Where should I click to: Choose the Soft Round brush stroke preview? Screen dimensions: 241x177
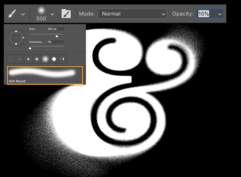tap(45, 75)
